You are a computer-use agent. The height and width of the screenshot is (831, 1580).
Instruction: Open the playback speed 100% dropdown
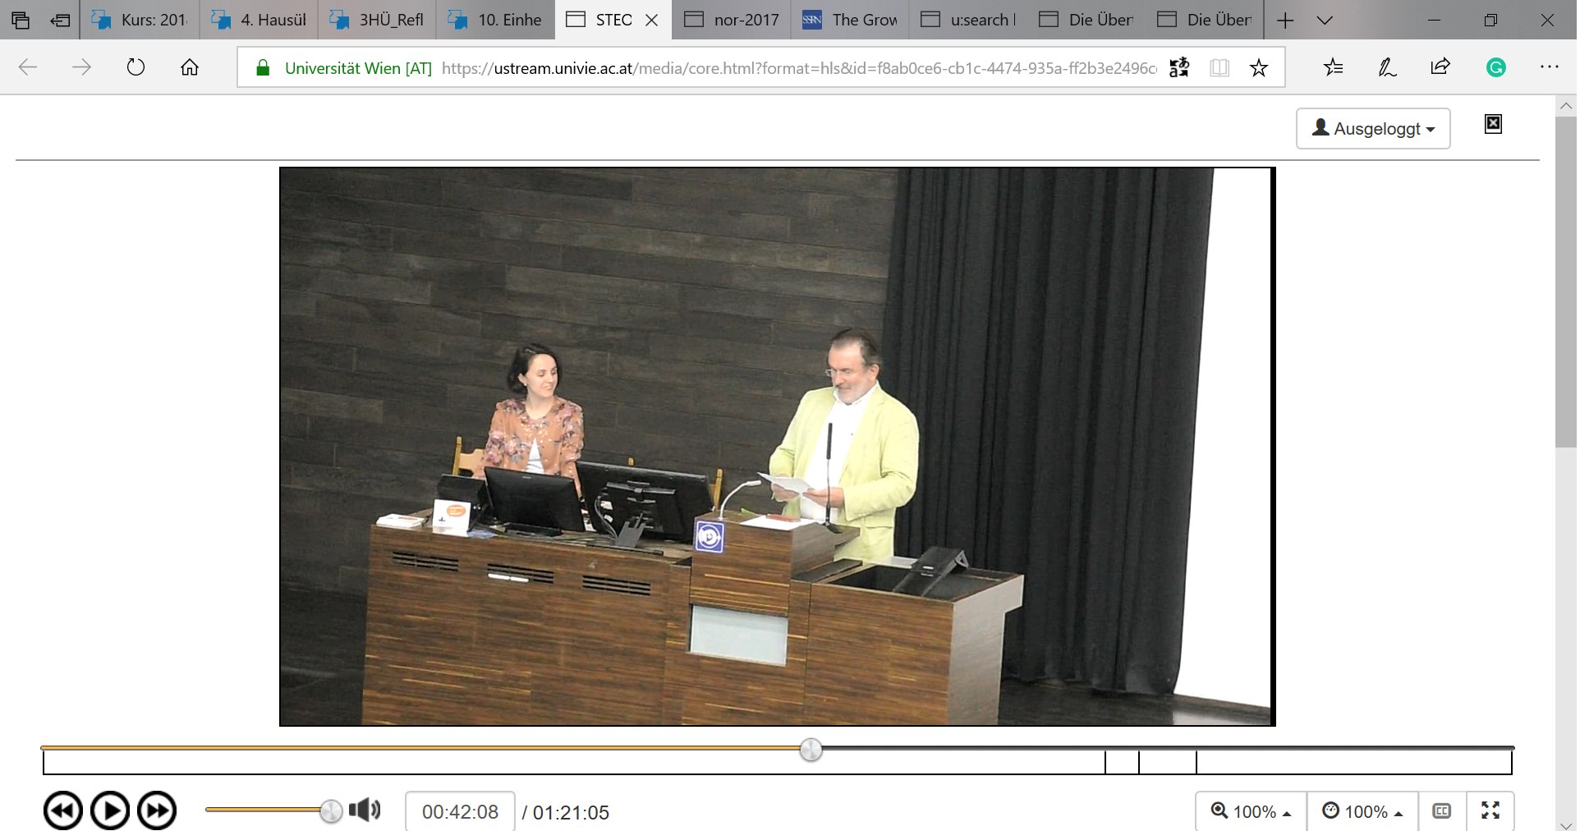[x=1362, y=811]
